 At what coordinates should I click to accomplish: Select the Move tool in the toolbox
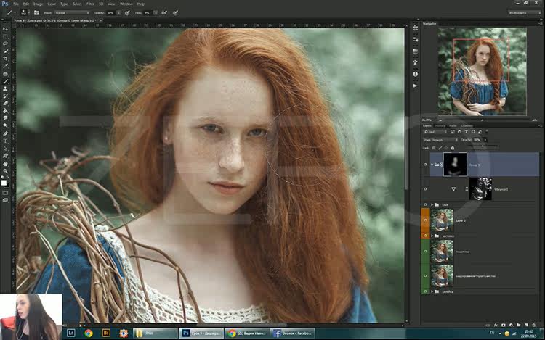(5, 28)
